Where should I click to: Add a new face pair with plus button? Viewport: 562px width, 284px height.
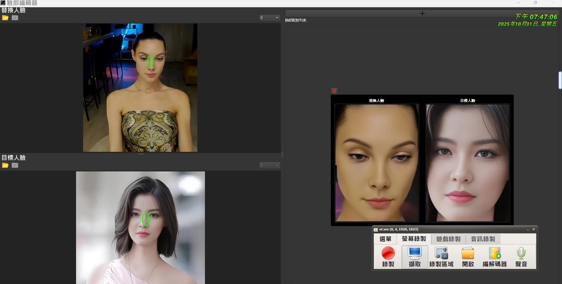(x=422, y=13)
